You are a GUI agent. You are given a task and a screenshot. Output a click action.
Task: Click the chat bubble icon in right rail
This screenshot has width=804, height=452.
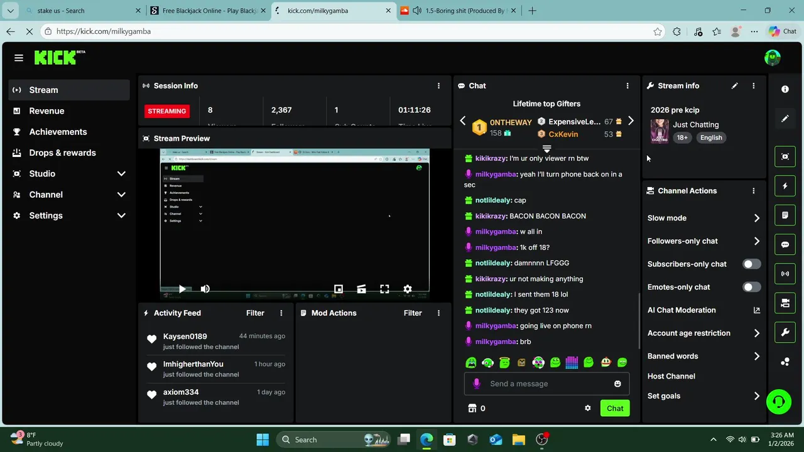coord(785,245)
